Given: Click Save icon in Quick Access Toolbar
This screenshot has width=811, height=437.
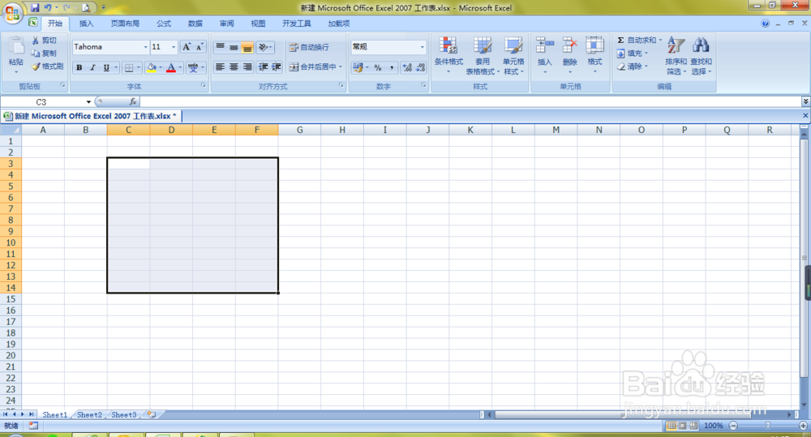Looking at the screenshot, I should pyautogui.click(x=35, y=8).
